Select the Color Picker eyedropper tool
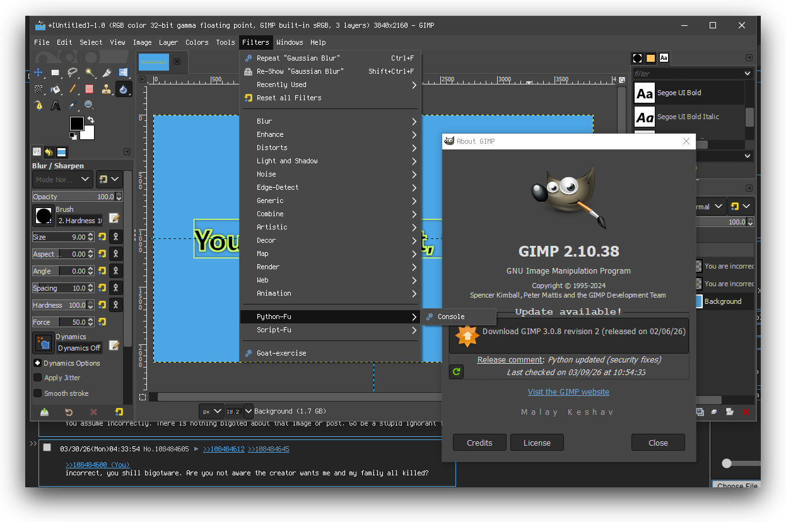This screenshot has height=522, width=786. pos(73,105)
